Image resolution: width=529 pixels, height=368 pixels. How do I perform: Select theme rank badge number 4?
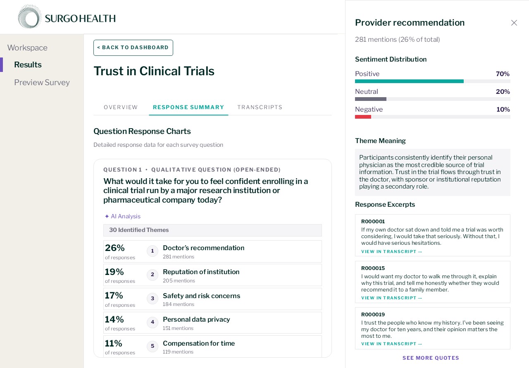coord(153,323)
